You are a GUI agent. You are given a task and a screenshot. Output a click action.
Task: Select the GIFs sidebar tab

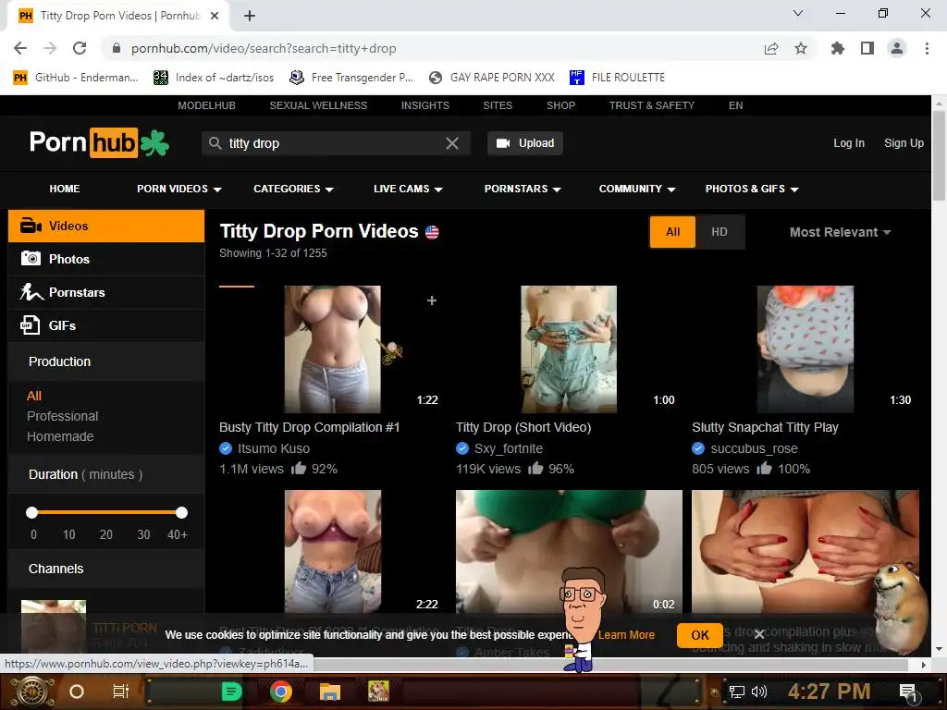[x=106, y=325]
